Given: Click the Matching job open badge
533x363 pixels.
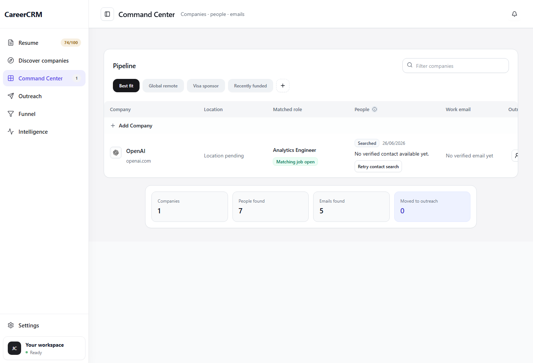Looking at the screenshot, I should (x=295, y=161).
